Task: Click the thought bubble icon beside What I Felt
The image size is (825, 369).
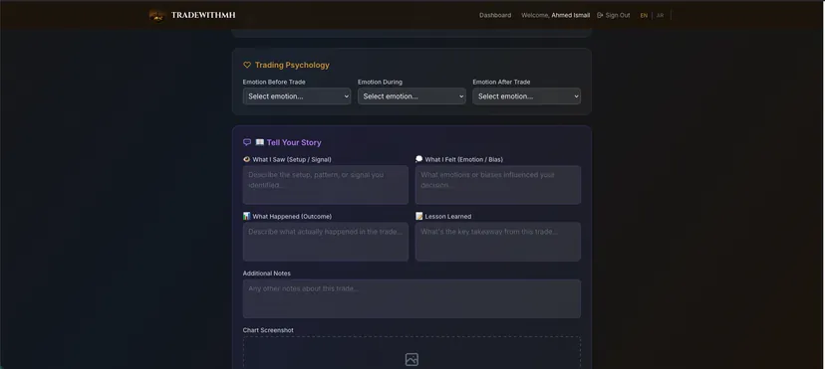Action: [x=418, y=159]
